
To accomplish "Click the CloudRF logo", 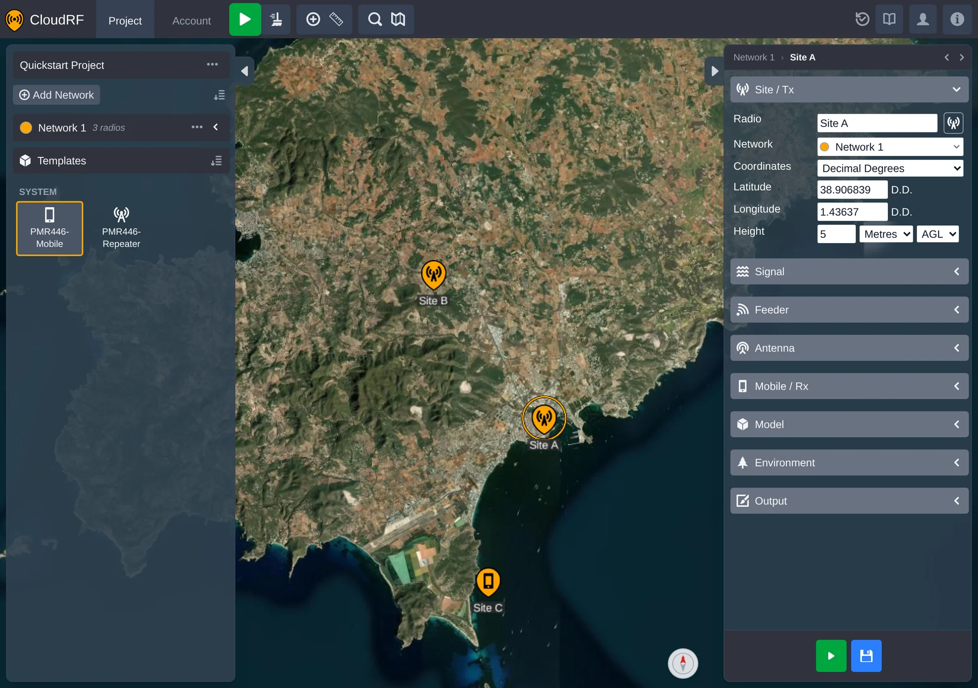I will (44, 20).
